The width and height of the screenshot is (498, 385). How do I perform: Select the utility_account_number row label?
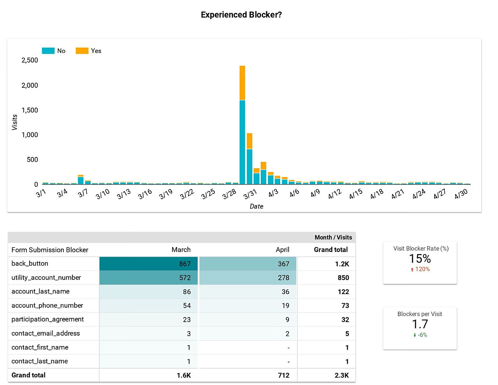click(46, 277)
